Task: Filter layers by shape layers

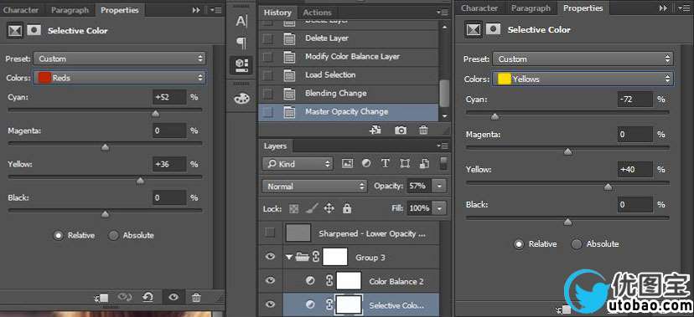Action: pyautogui.click(x=405, y=163)
